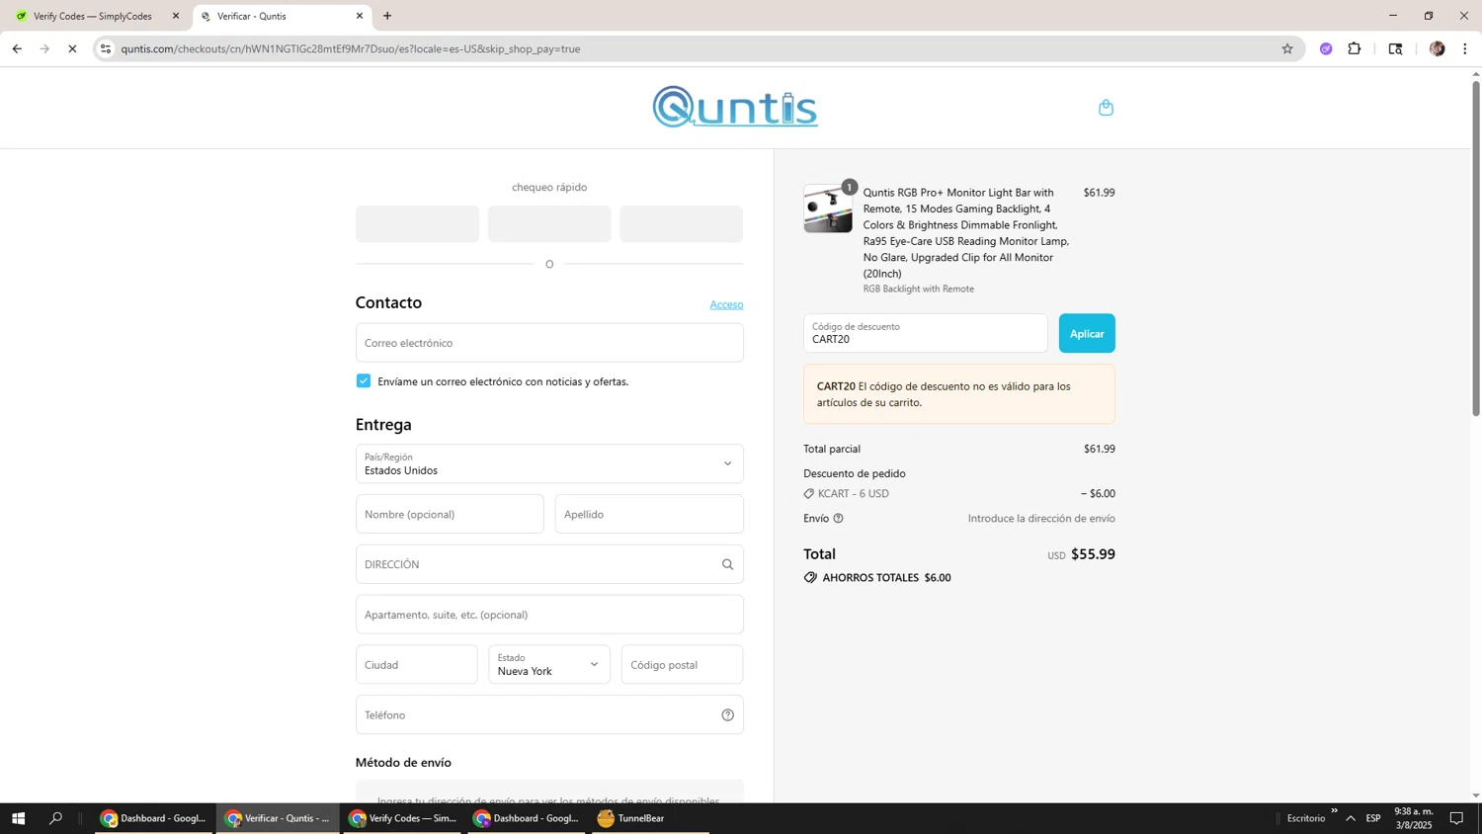Close the Verify Codes SimplyCodes tab
This screenshot has width=1482, height=834.
pos(176,16)
